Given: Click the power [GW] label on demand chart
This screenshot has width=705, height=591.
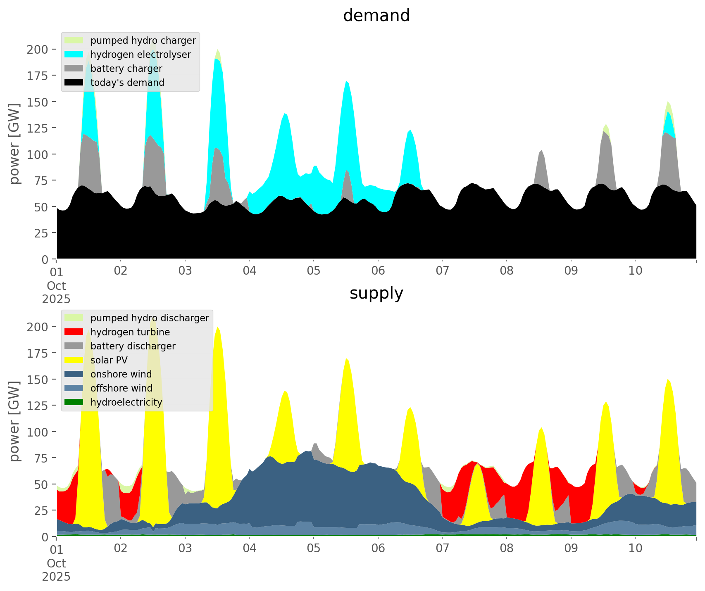Looking at the screenshot, I should [x=14, y=144].
